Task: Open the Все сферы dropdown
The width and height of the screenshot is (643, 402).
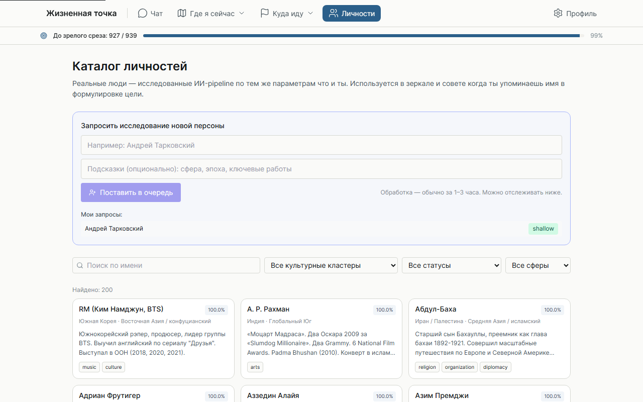Action: 538,265
